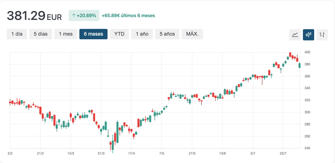Screen dimensions: 335x163
Task: Click the 381.29 EUR price header
Action: (34, 16)
